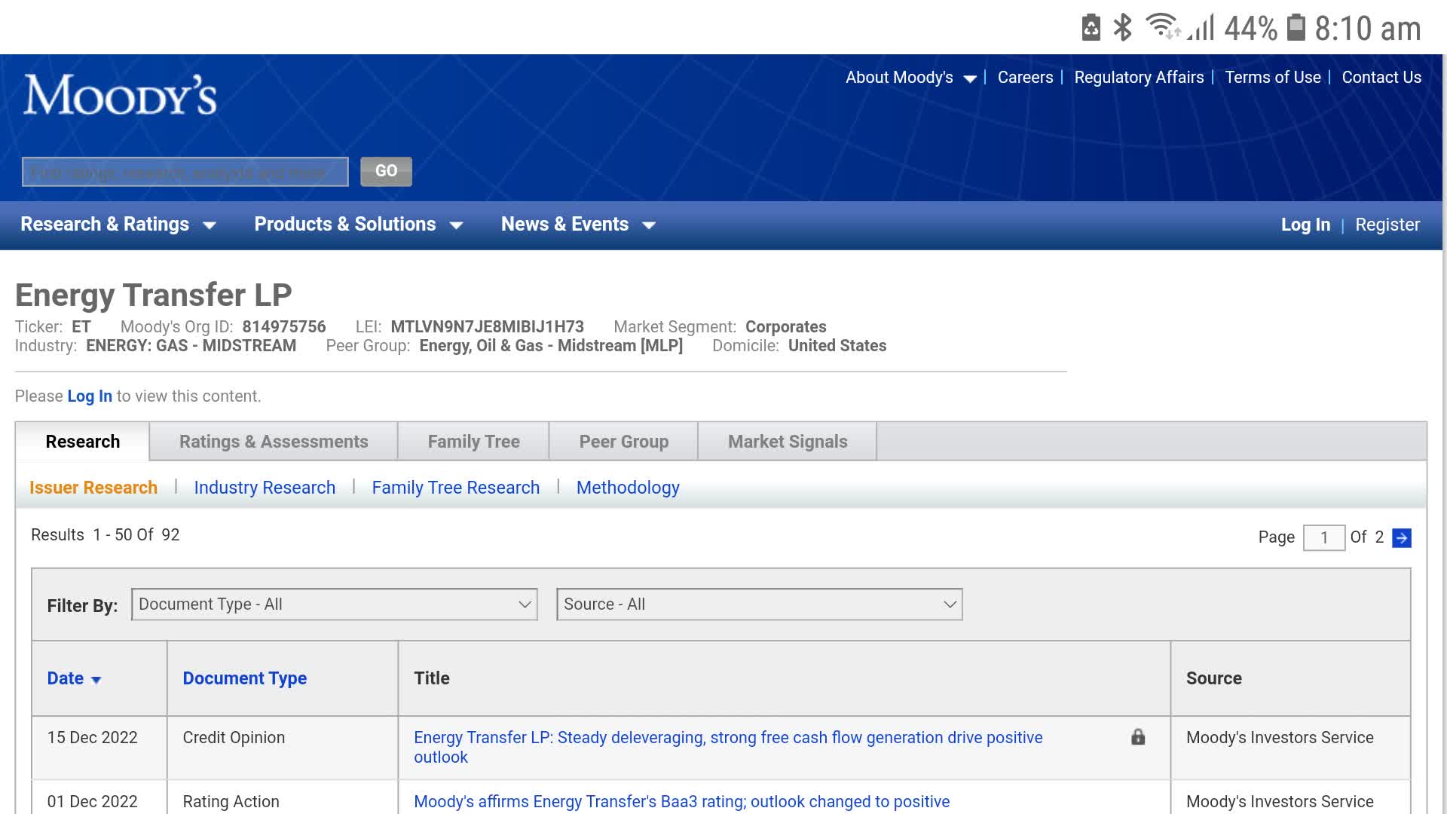Expand the Research & Ratings menu

pyautogui.click(x=118, y=225)
